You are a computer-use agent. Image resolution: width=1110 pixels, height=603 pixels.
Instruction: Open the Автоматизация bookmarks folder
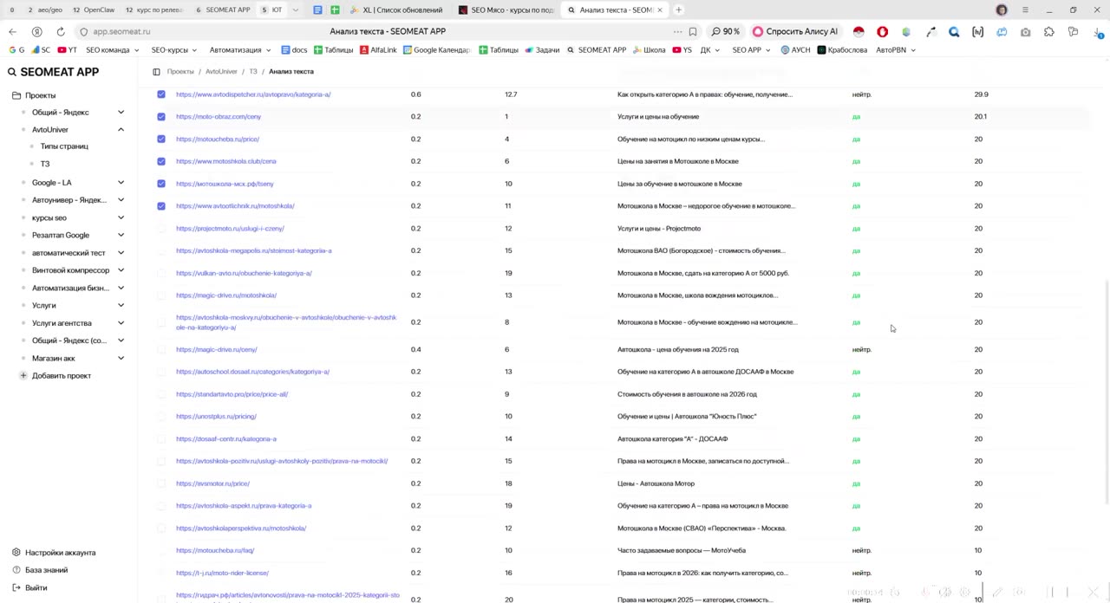pyautogui.click(x=240, y=50)
